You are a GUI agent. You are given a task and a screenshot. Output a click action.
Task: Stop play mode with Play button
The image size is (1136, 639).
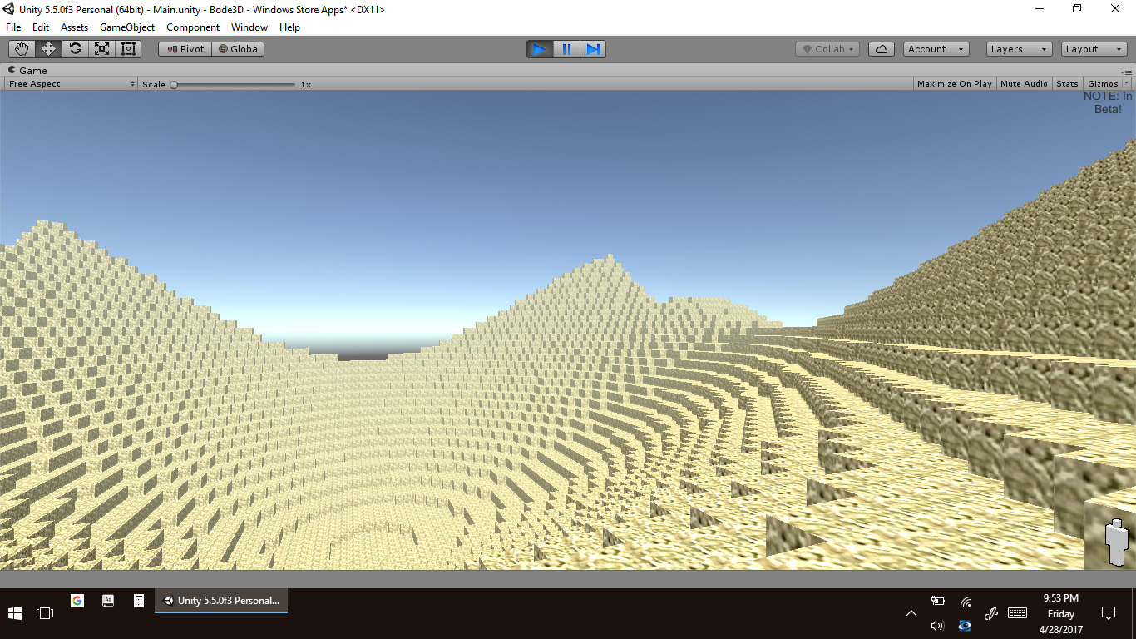click(539, 49)
